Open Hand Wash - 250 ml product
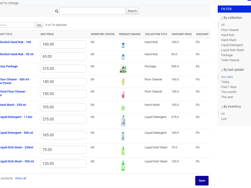 13,105
